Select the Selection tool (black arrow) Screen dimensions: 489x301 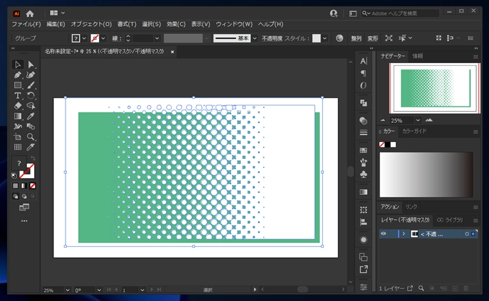17,64
